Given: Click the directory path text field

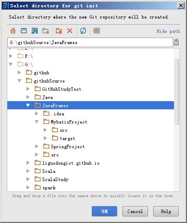Looking at the screenshot, I should tap(90, 42).
